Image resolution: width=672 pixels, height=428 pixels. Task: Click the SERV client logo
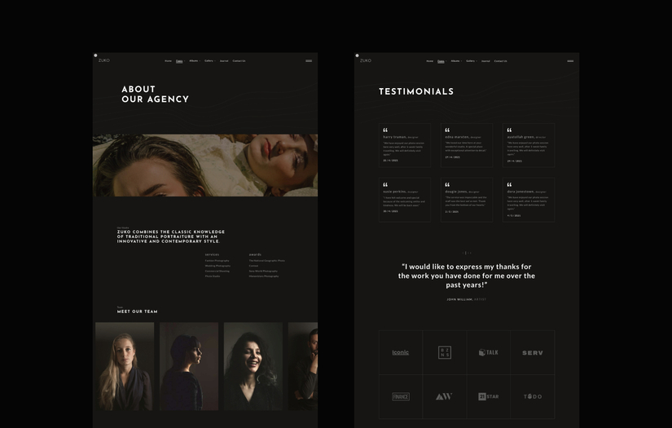532,352
